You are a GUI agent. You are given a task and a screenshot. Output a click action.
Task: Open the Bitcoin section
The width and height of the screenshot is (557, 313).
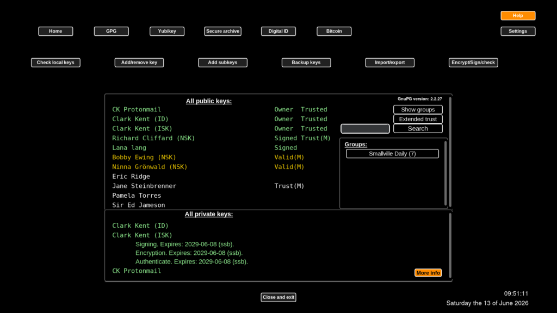click(x=334, y=31)
